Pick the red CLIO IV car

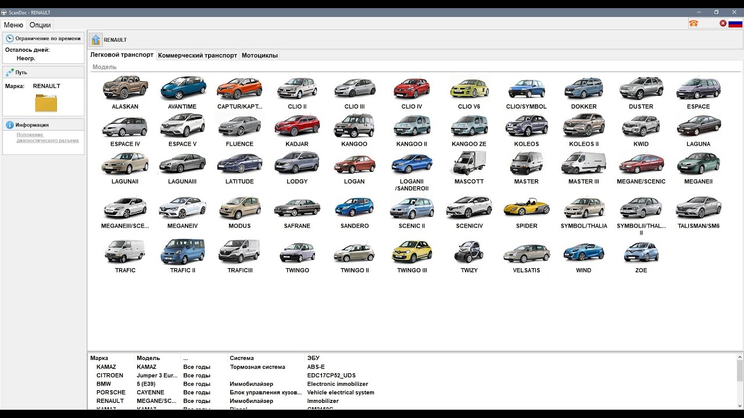click(412, 88)
